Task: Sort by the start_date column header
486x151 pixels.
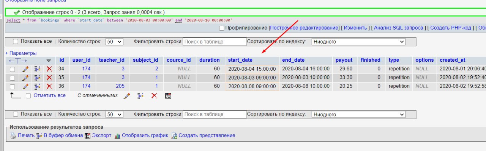Action: tap(240, 60)
